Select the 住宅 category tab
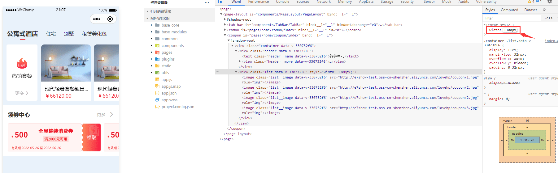Viewport: 558px width, 173px height. click(51, 34)
